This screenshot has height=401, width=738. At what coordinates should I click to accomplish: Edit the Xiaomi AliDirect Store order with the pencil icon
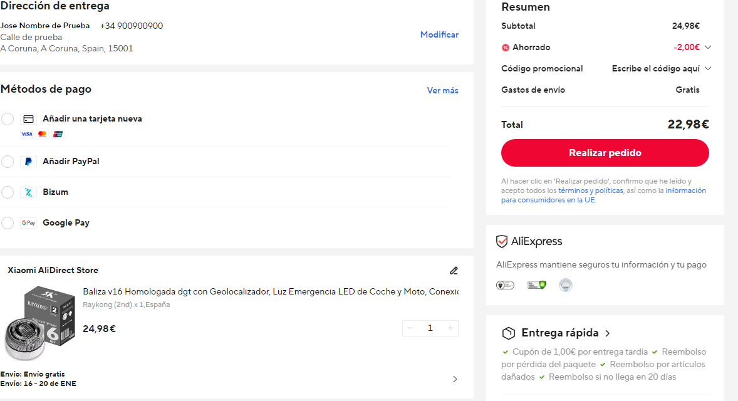click(x=454, y=271)
